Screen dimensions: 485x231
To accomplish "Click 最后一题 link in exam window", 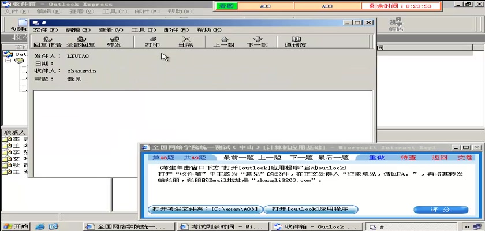I will (333, 158).
